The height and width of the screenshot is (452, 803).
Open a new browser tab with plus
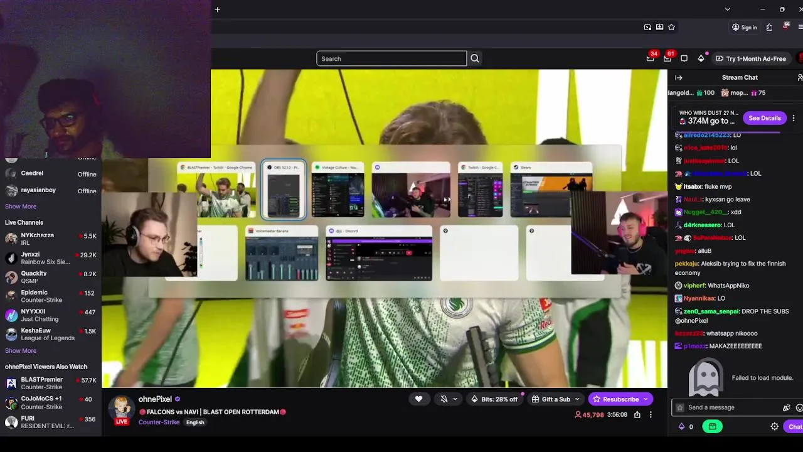point(217,9)
